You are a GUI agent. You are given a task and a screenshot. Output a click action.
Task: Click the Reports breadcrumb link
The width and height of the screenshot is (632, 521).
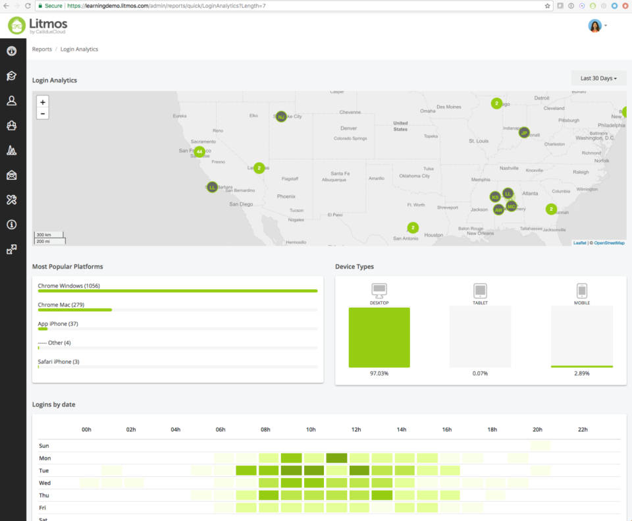click(x=42, y=49)
